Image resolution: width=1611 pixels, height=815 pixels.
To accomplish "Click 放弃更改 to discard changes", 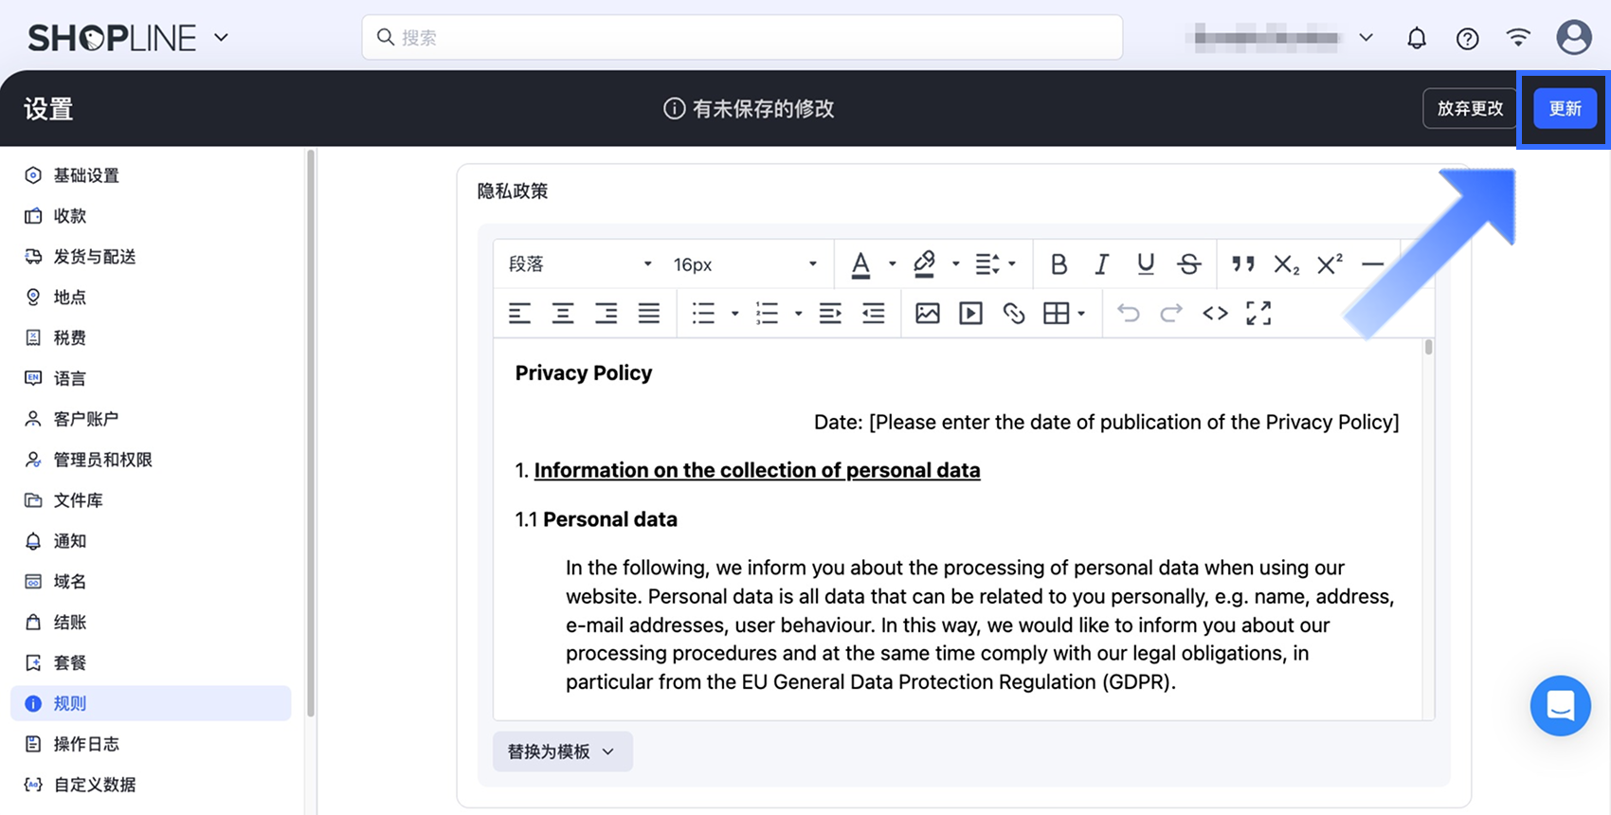I will (x=1470, y=108).
